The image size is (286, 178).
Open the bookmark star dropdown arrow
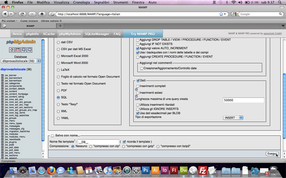[225, 14]
